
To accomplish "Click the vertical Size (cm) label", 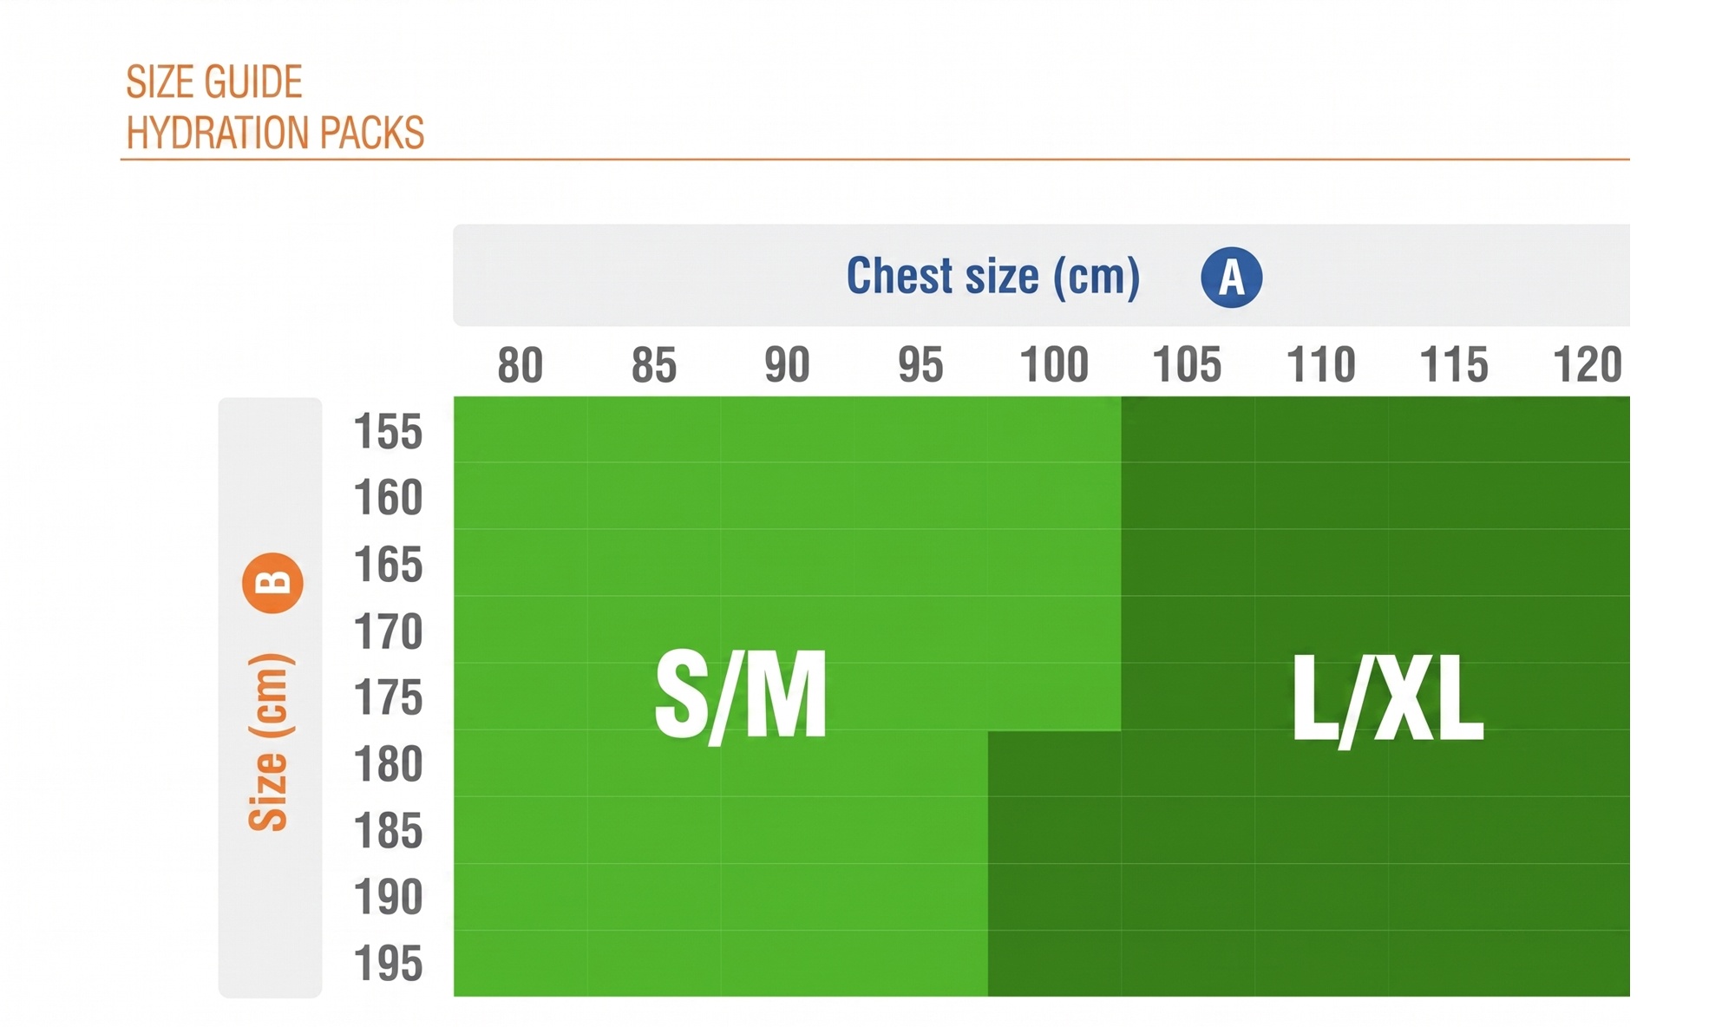I will click(x=269, y=742).
